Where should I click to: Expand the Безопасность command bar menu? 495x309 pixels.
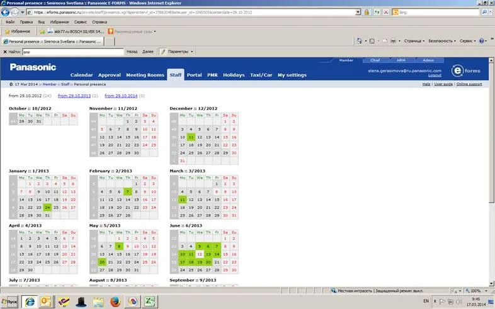pyautogui.click(x=442, y=41)
